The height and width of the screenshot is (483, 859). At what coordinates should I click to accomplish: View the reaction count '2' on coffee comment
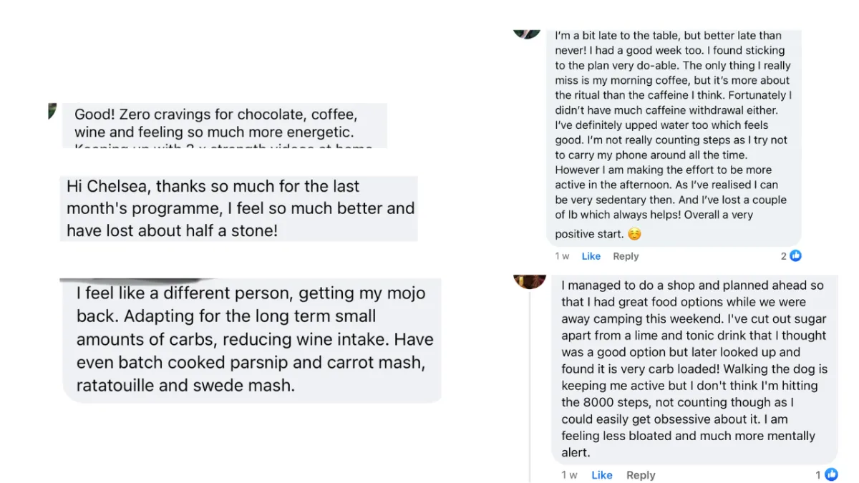click(x=784, y=256)
